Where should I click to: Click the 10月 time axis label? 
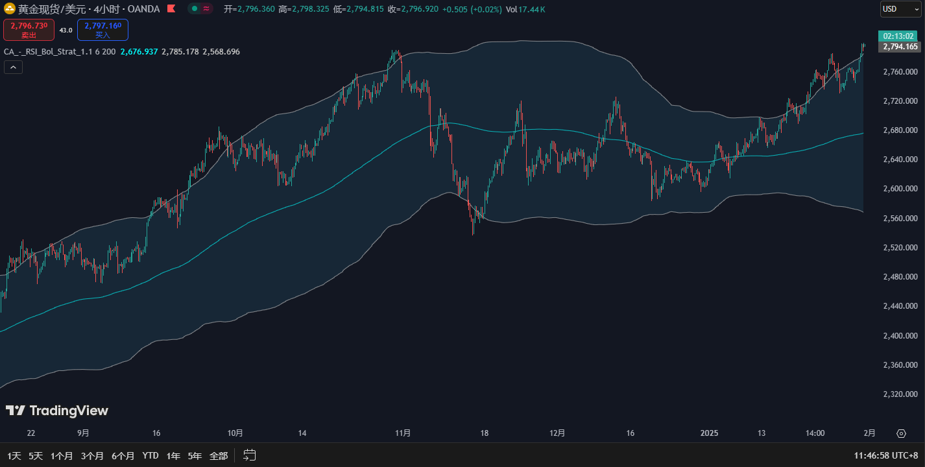click(x=235, y=433)
